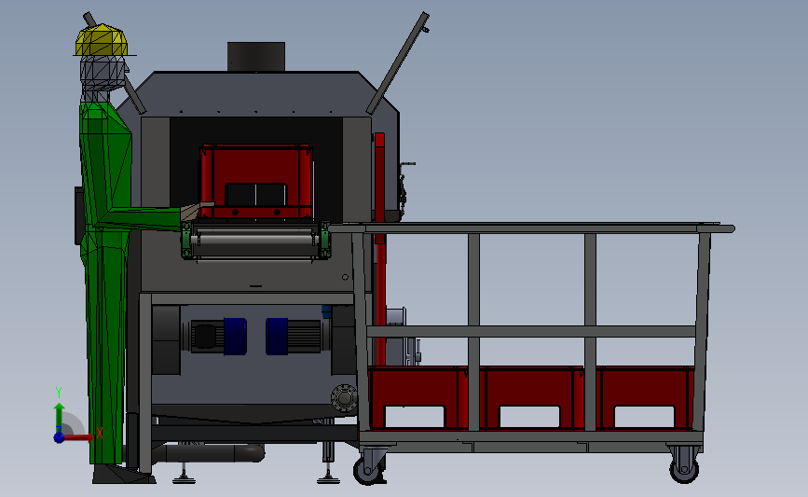
Task: Select the trolley's right caster wheel
Action: pos(684,469)
